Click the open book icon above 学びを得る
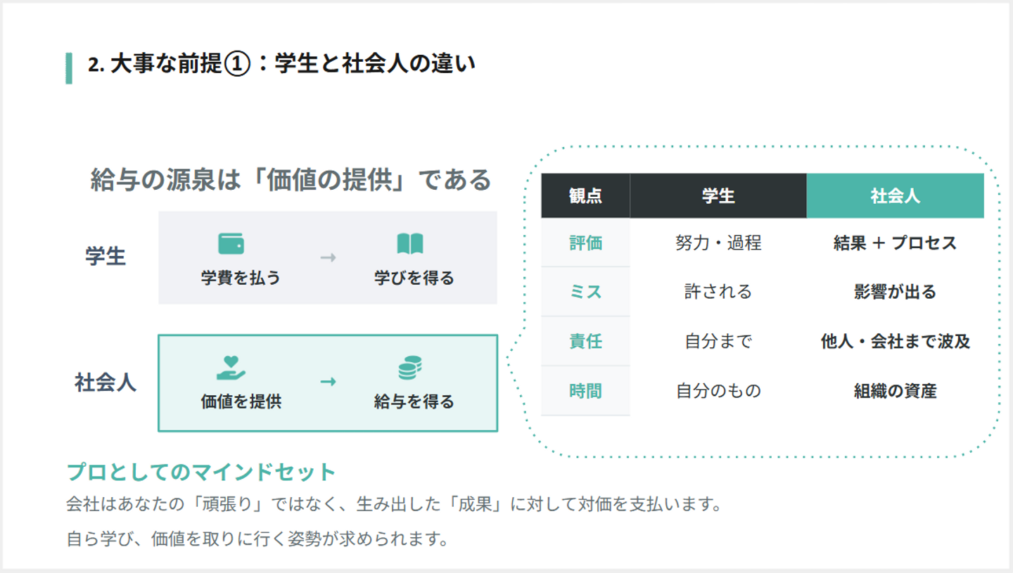Viewport: 1013px width, 573px height. (x=410, y=244)
